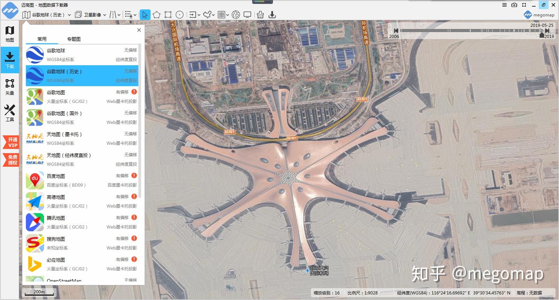The image size is (559, 300).
Task: Click the 经纬度(WGS84) coordinate readout
Action: click(453, 293)
